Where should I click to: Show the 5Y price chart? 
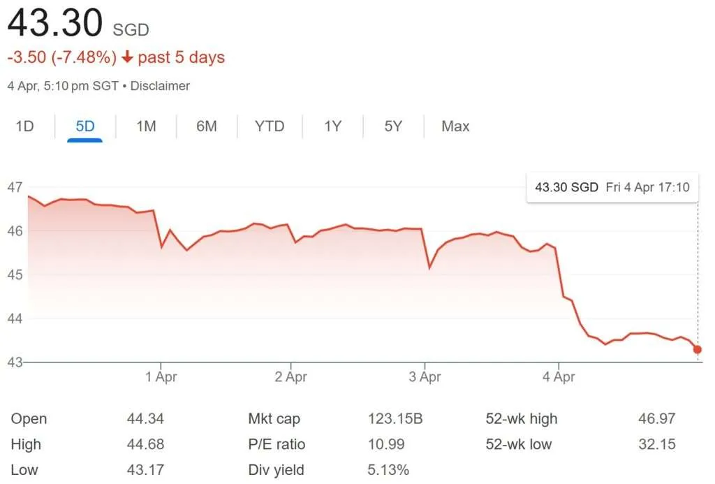tap(393, 126)
